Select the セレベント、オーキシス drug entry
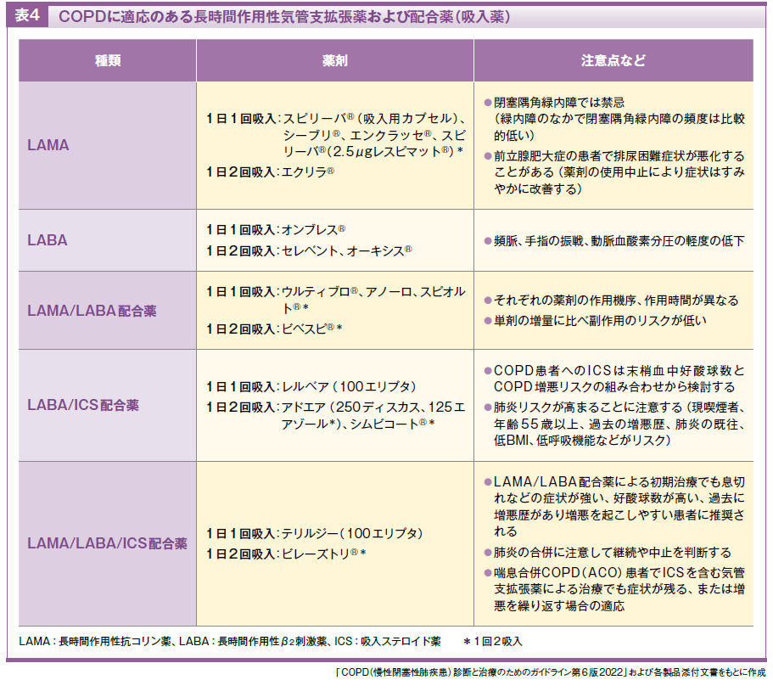The height and width of the screenshot is (680, 773). [346, 250]
